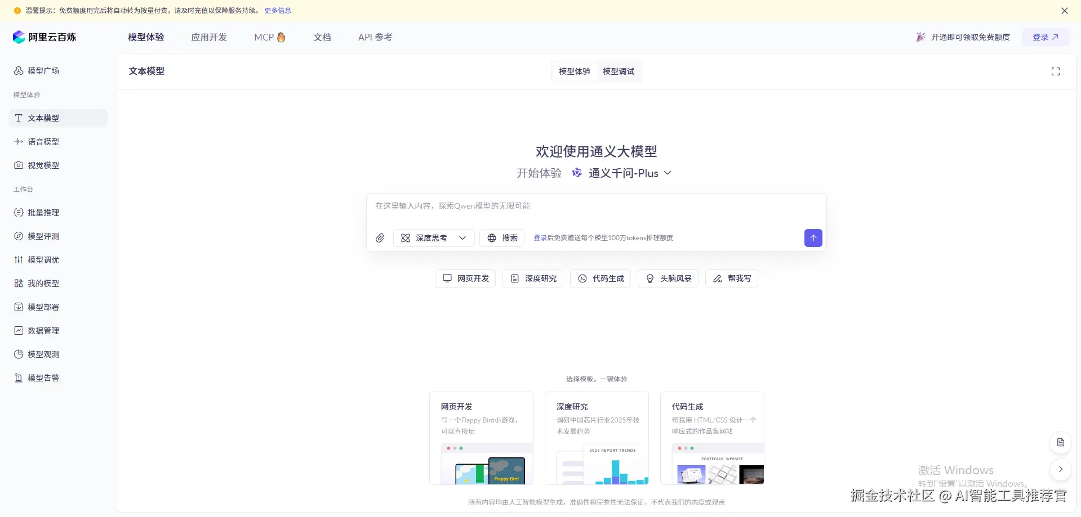The image size is (1081, 517).
Task: Enter fullscreen with the expand icon
Action: pyautogui.click(x=1056, y=71)
